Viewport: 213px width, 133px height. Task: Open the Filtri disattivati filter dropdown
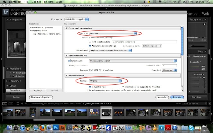(195, 103)
